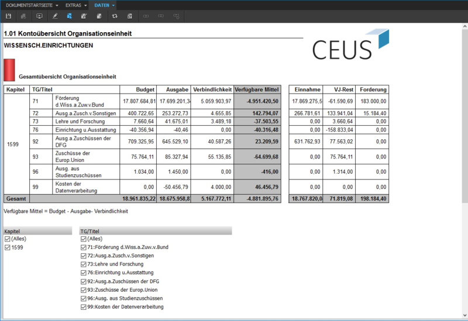Click the document page icon right of refresh
The height and width of the screenshot is (321, 468).
tap(129, 16)
